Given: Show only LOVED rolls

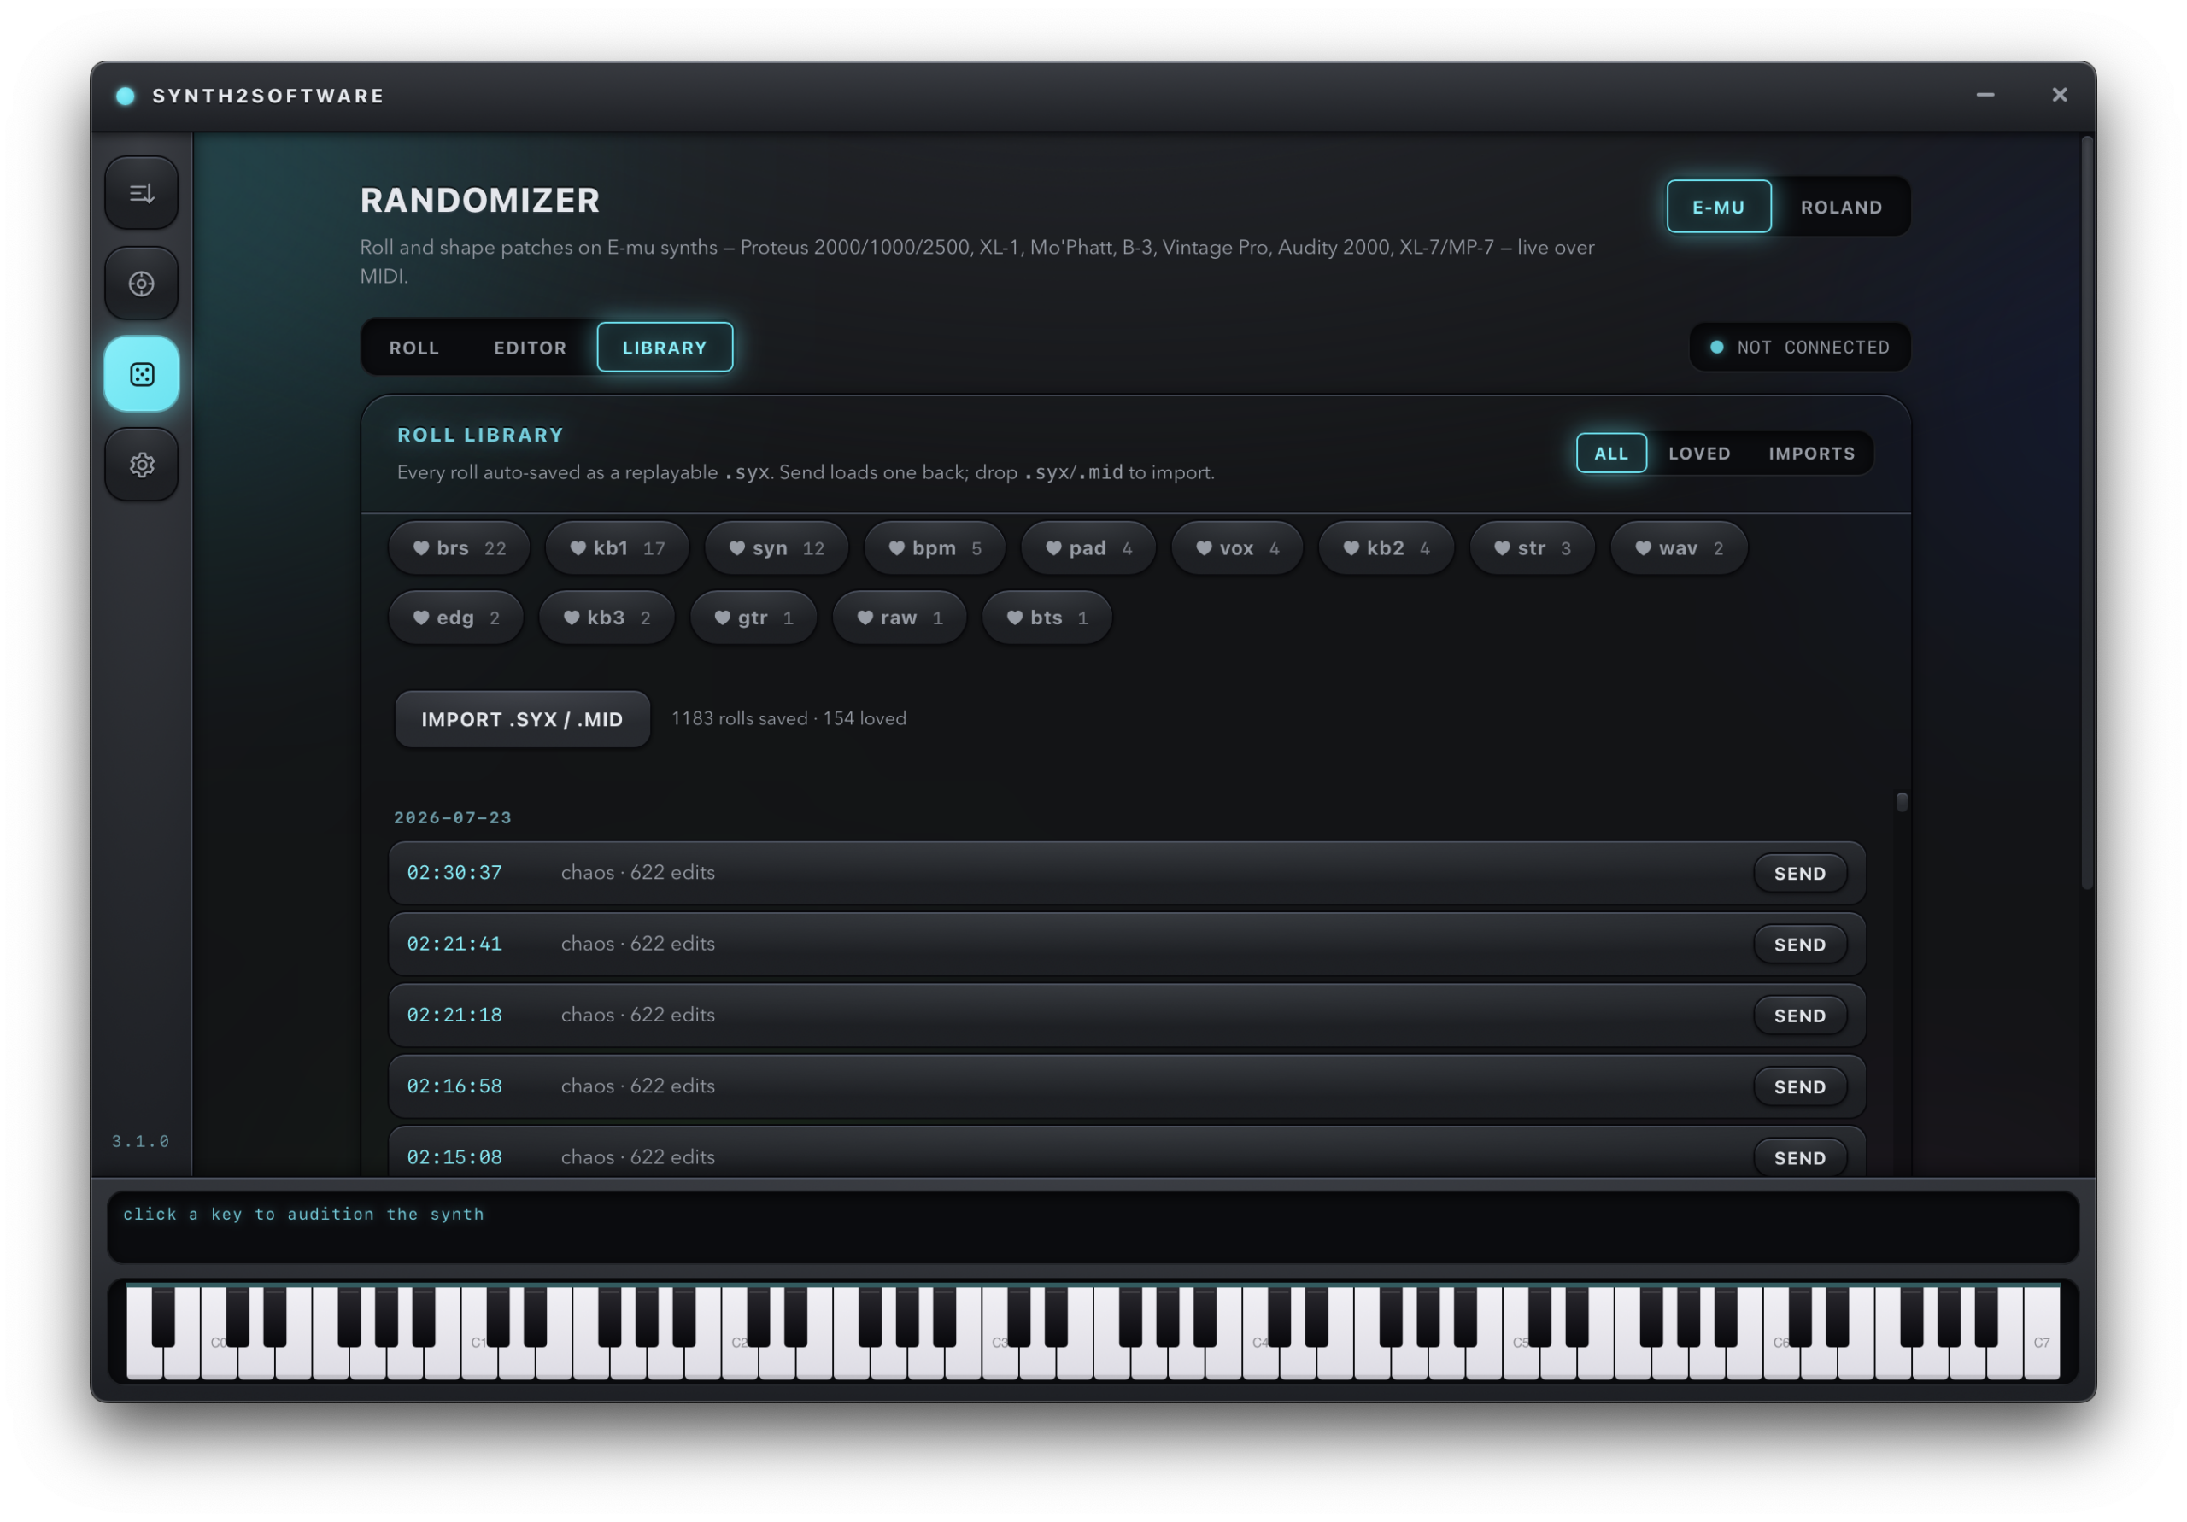Looking at the screenshot, I should pos(1699,454).
